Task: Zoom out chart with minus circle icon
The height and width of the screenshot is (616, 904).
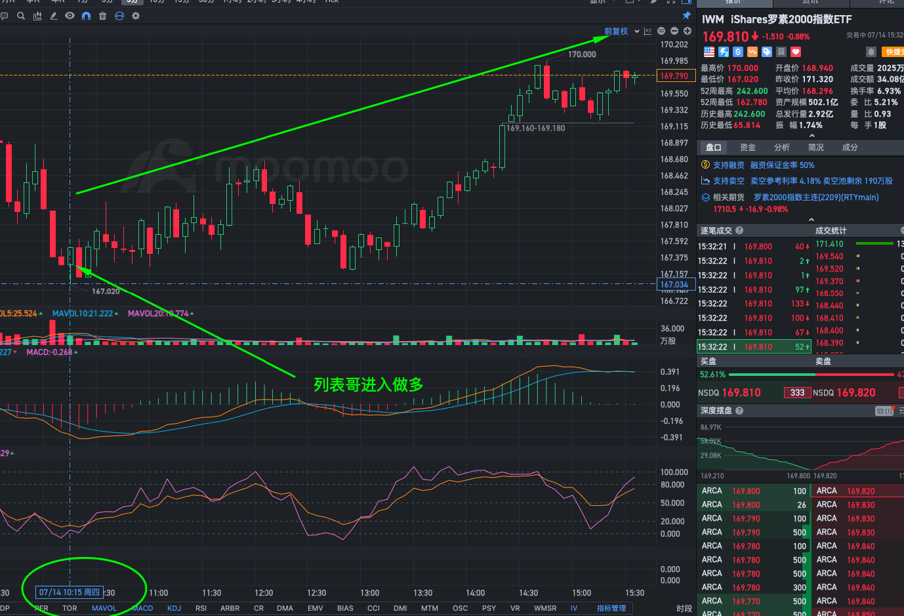Action: coord(674,31)
